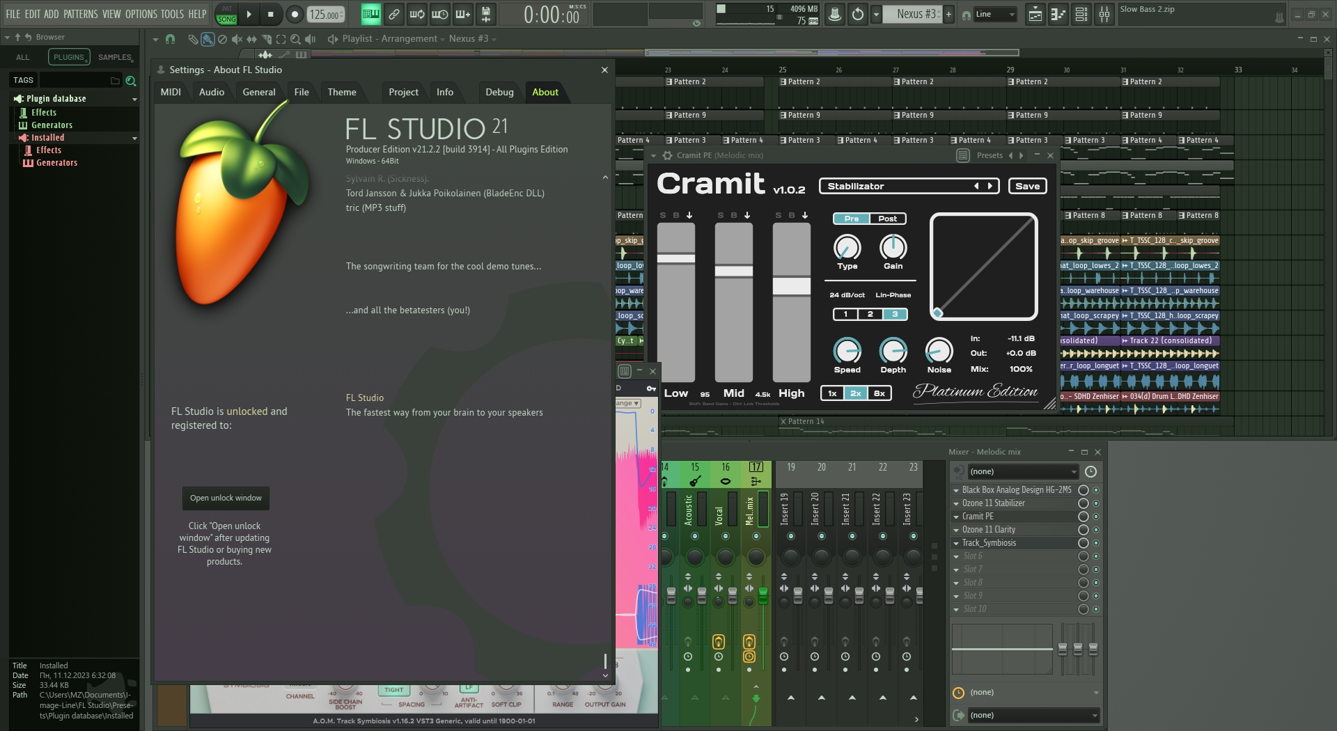Select previous Cramit preset with the left arrow
Screen dimensions: 1337x731
tap(976, 186)
